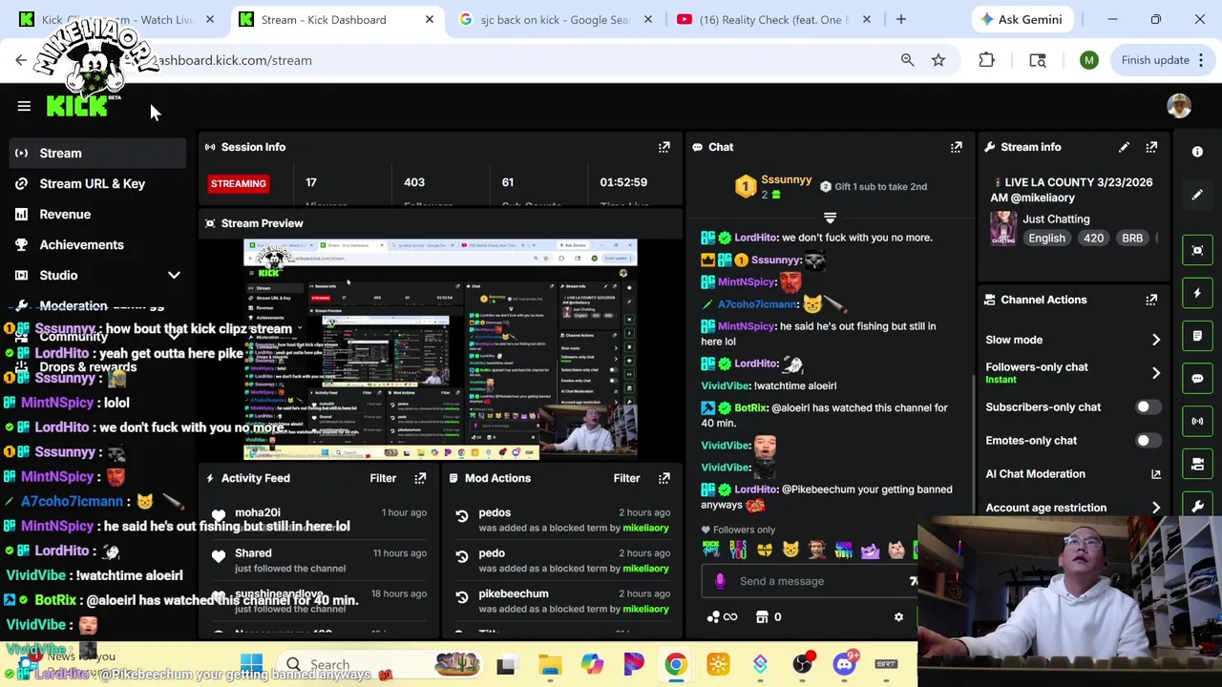The height and width of the screenshot is (687, 1222).
Task: Pop out the Channel Actions panel
Action: 1151,300
